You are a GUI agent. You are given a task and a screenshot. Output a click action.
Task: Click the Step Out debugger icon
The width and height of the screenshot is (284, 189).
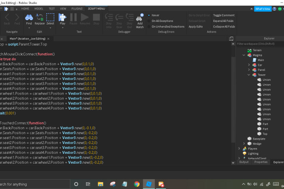tap(130, 21)
